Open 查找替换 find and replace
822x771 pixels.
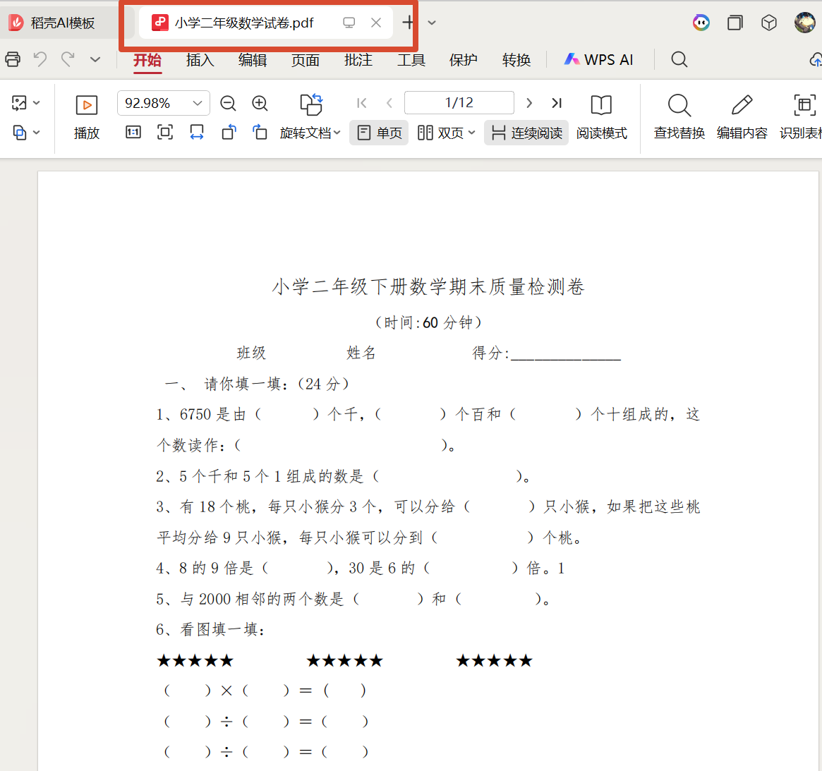coord(679,117)
